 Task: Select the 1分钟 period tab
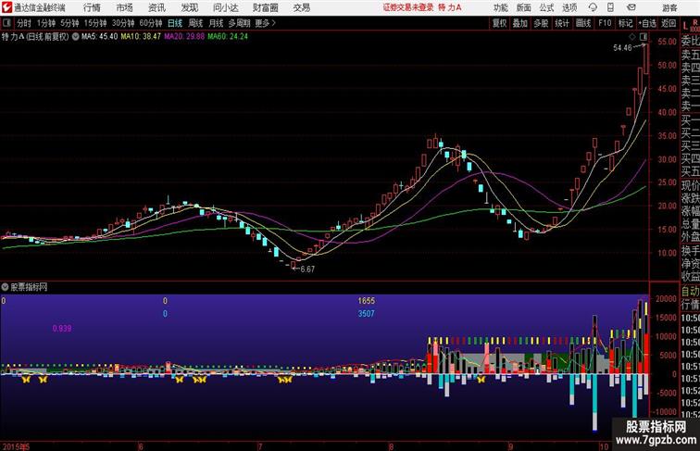[x=46, y=23]
